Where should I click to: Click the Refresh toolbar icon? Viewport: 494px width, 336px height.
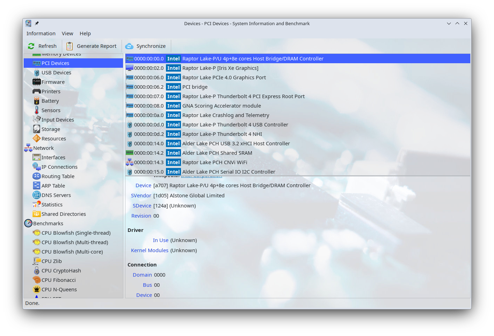pyautogui.click(x=31, y=46)
